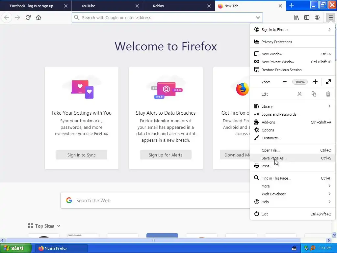This screenshot has height=253, width=337.
Task: Click the Back arrow navigation button
Action: [7, 17]
